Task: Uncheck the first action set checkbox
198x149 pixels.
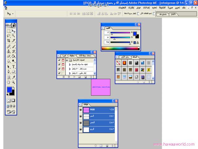Action: tap(59, 60)
